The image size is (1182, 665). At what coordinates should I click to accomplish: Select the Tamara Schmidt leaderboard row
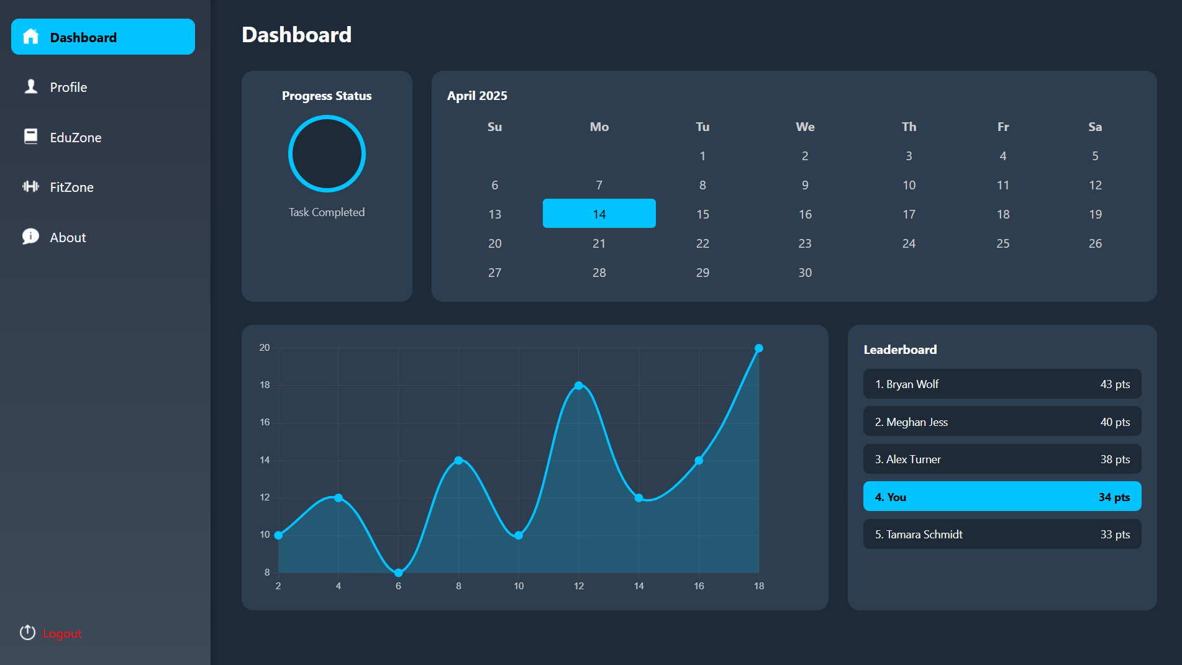(x=1002, y=534)
